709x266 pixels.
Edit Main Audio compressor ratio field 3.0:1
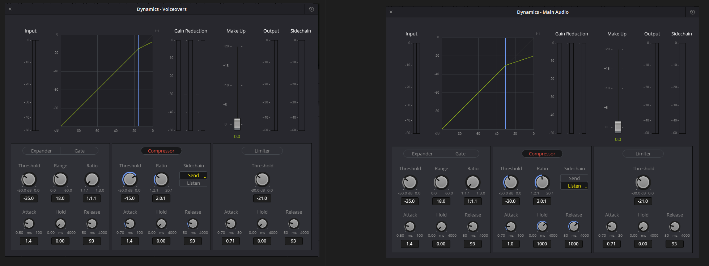coord(542,201)
